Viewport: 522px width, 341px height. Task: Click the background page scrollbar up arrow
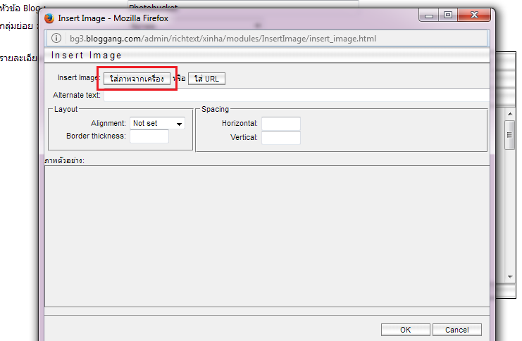509,115
